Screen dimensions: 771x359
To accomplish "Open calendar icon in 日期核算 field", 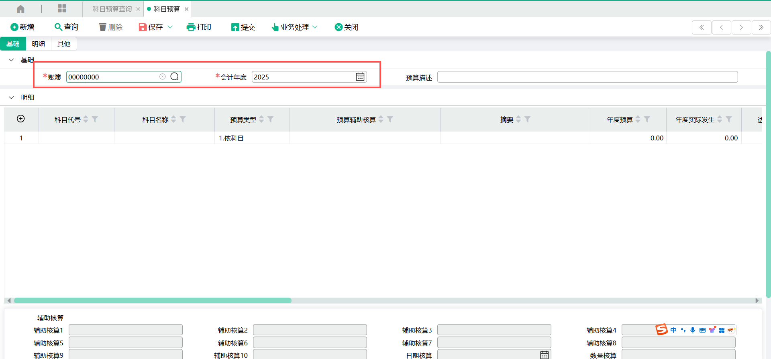I will 544,355.
